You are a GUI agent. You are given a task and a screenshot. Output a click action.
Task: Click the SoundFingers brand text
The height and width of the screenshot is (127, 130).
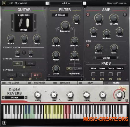click(117, 3)
